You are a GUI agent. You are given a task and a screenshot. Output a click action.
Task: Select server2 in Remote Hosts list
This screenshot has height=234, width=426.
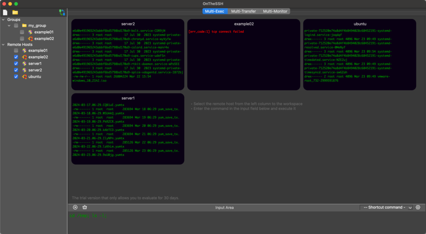tap(35, 70)
